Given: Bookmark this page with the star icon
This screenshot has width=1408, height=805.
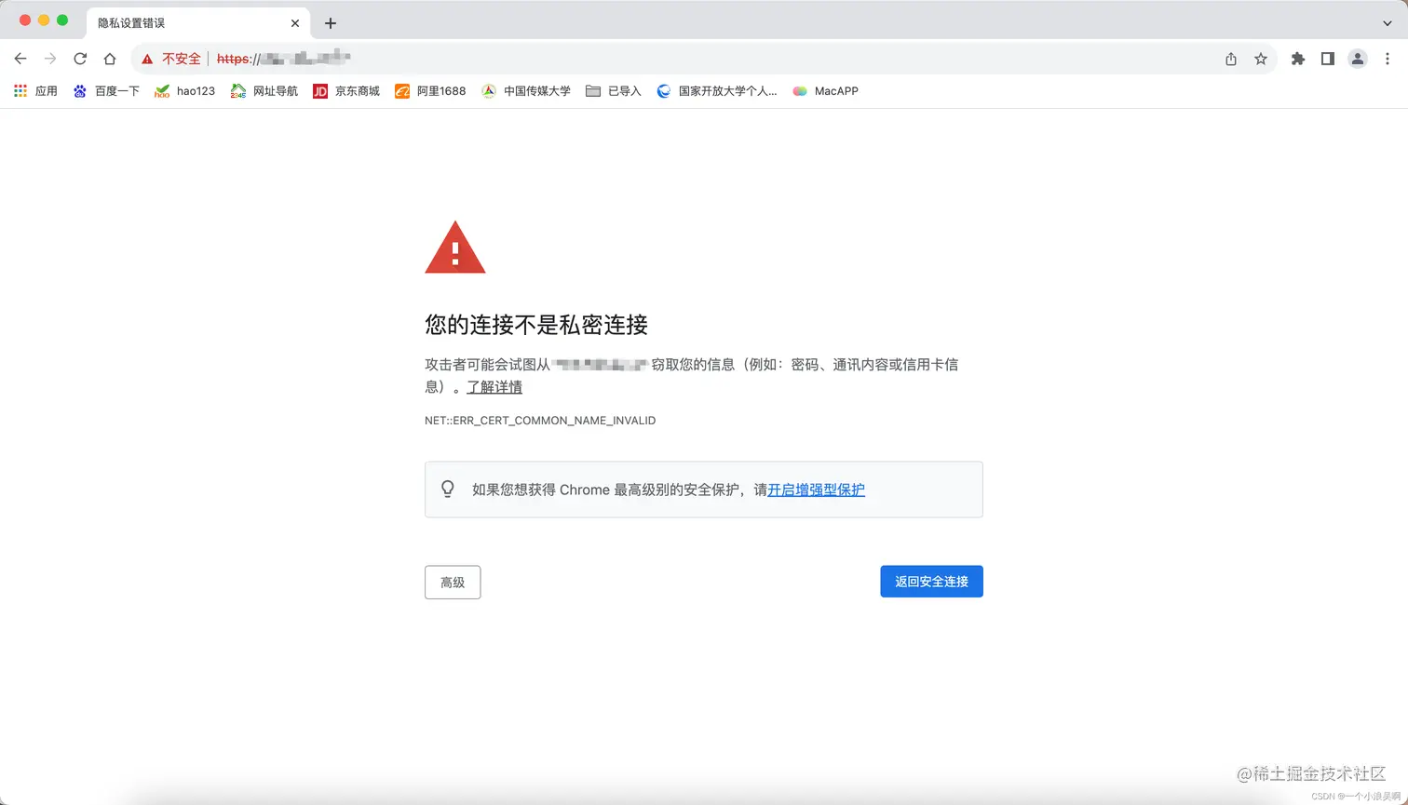Looking at the screenshot, I should point(1261,58).
